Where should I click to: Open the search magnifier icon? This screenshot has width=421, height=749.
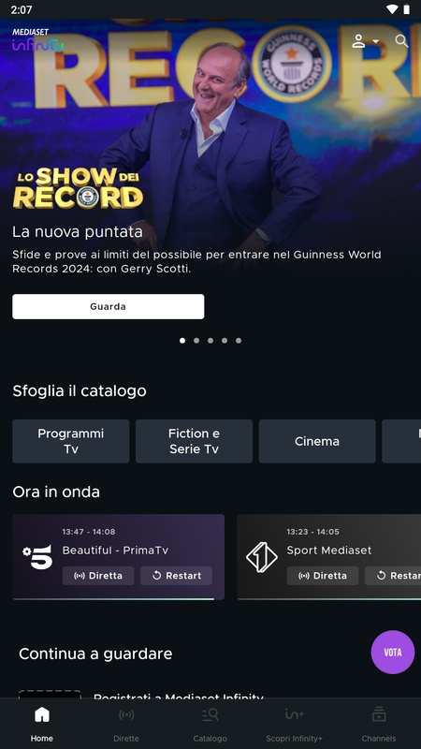point(401,41)
